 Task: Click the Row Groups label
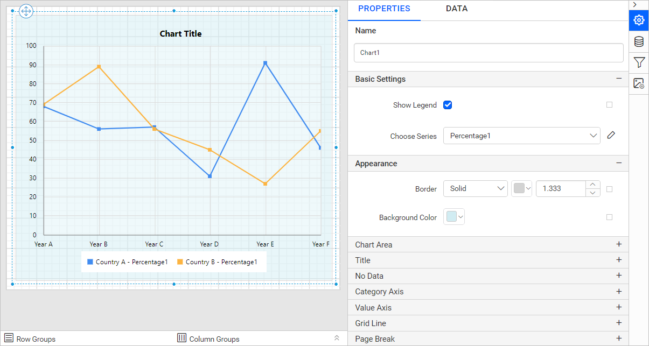(x=36, y=339)
